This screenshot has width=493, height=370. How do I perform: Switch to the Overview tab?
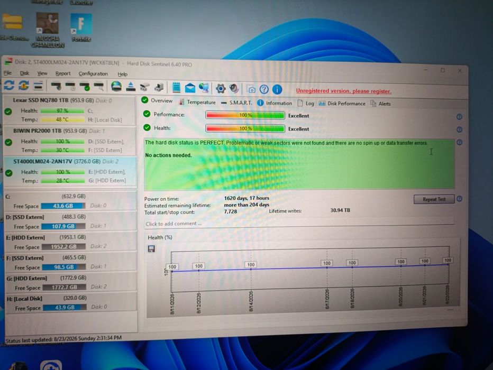(x=157, y=100)
